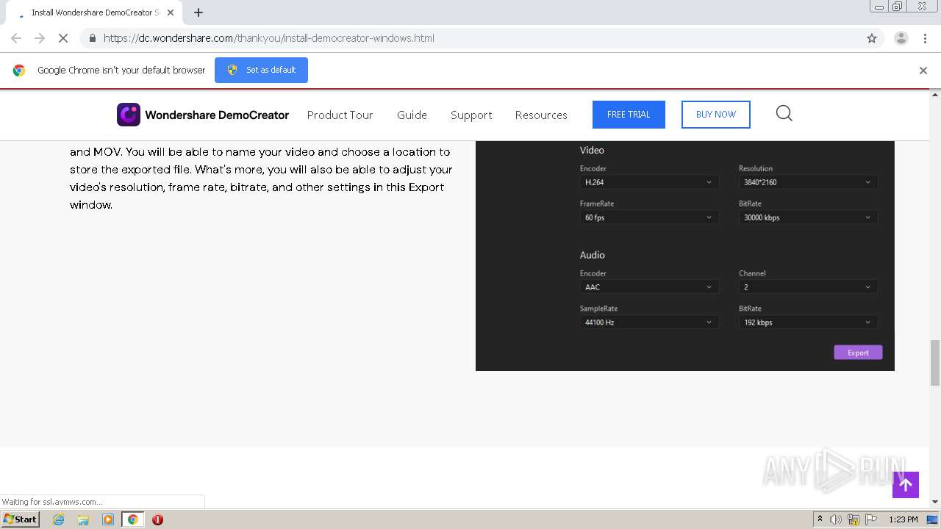Click the scrollbar down arrow
The width and height of the screenshot is (941, 529).
click(x=935, y=502)
